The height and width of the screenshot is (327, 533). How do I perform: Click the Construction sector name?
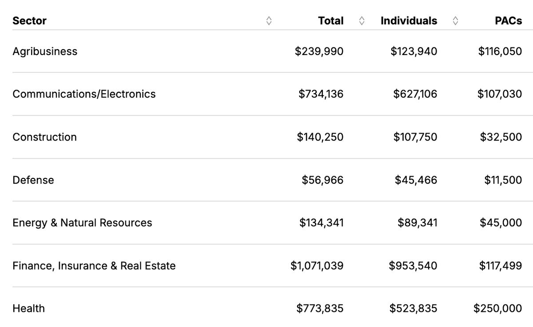point(44,137)
